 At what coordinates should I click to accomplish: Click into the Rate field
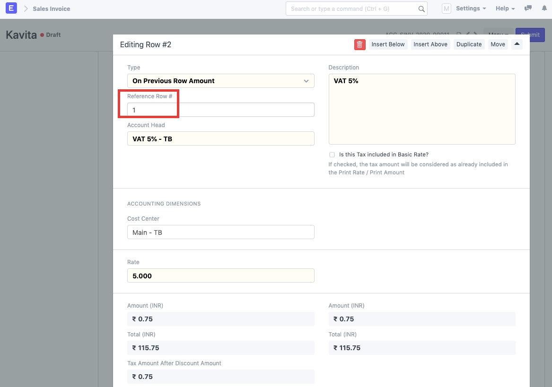[220, 275]
